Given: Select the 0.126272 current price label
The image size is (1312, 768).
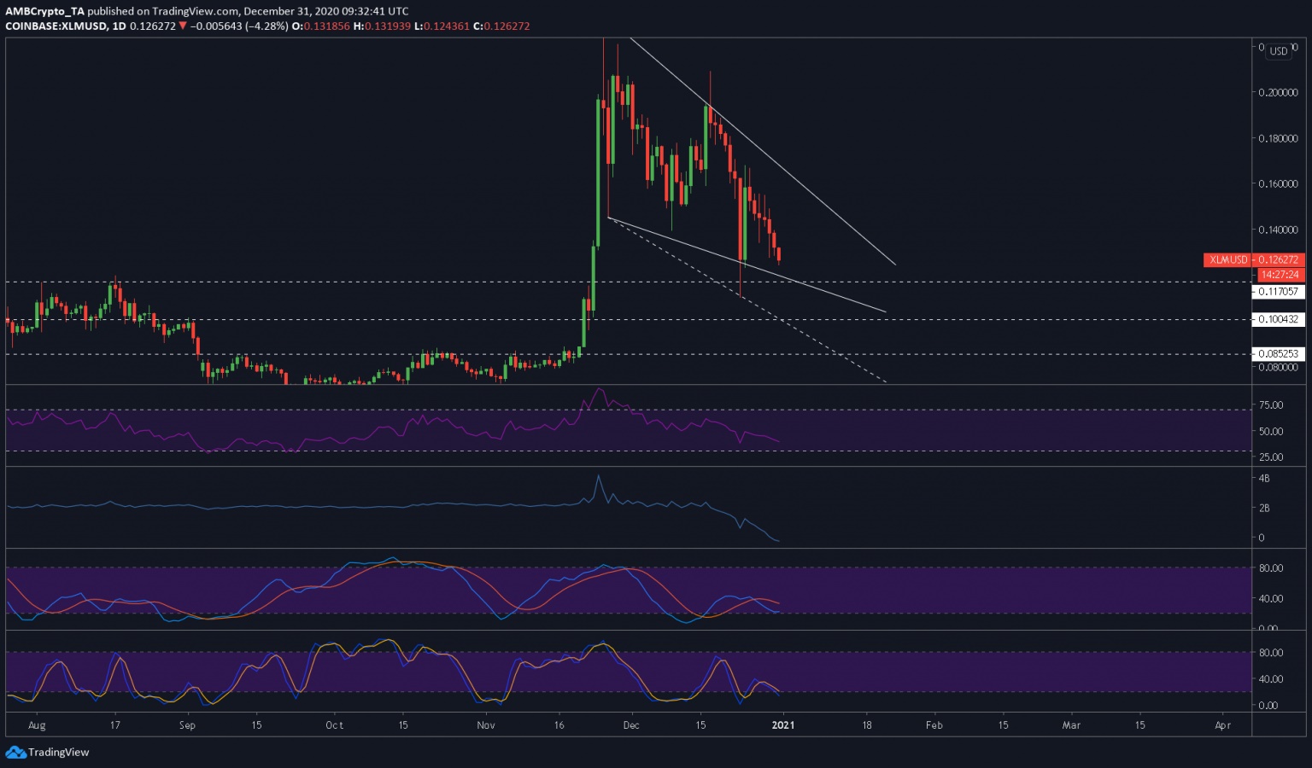Looking at the screenshot, I should click(x=1279, y=259).
